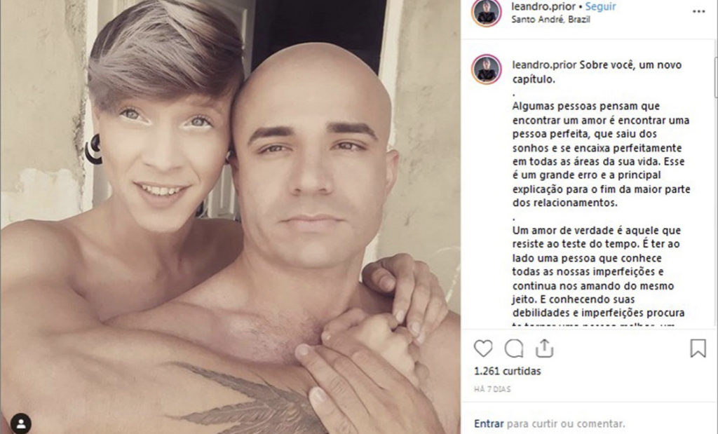This screenshot has height=434, width=718.
Task: Click the 'para curtir ou comentar' prompt text
Action: pos(566,424)
